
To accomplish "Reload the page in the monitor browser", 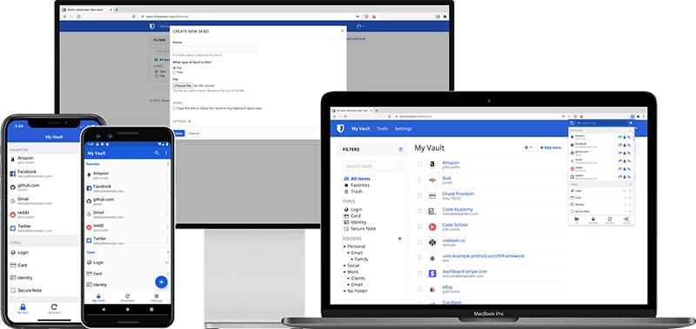I will point(78,16).
